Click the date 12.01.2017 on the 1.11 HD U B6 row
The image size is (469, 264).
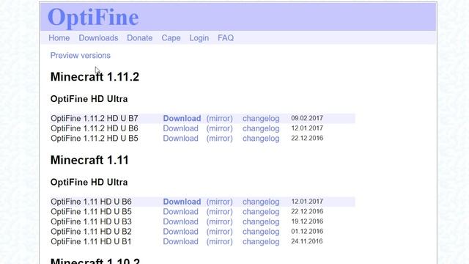tap(307, 201)
